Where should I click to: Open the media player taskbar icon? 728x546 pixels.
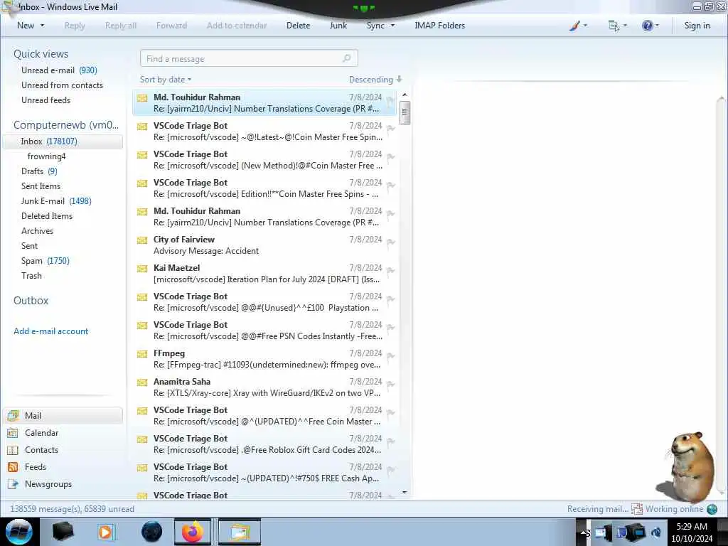point(106,532)
